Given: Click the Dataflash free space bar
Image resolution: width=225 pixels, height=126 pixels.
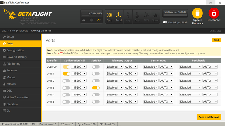Looking at the screenshot, I should (x=175, y=15).
